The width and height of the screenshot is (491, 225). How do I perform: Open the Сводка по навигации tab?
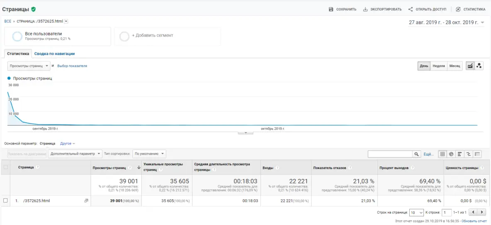54,53
